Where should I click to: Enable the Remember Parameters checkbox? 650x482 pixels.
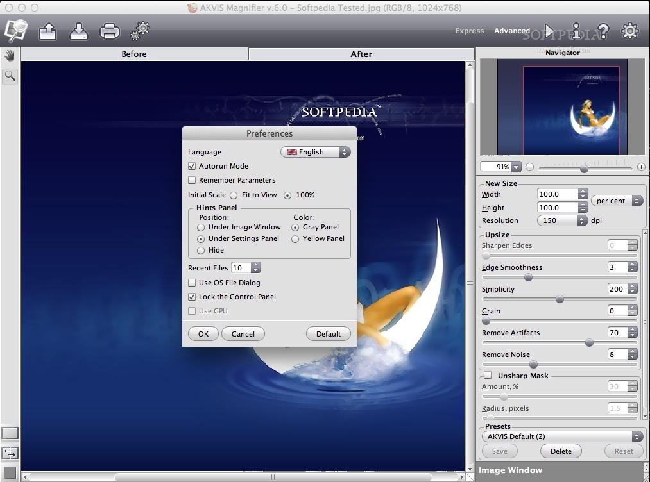(x=191, y=180)
